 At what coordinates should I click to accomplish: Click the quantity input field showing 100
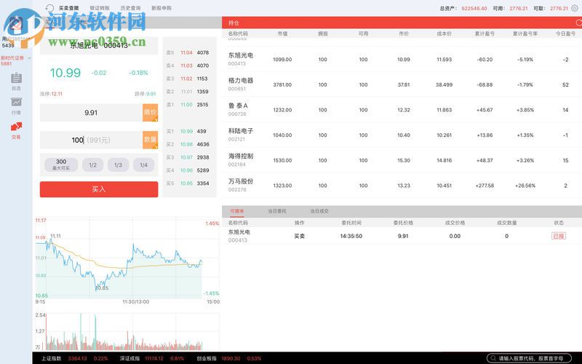coord(91,140)
